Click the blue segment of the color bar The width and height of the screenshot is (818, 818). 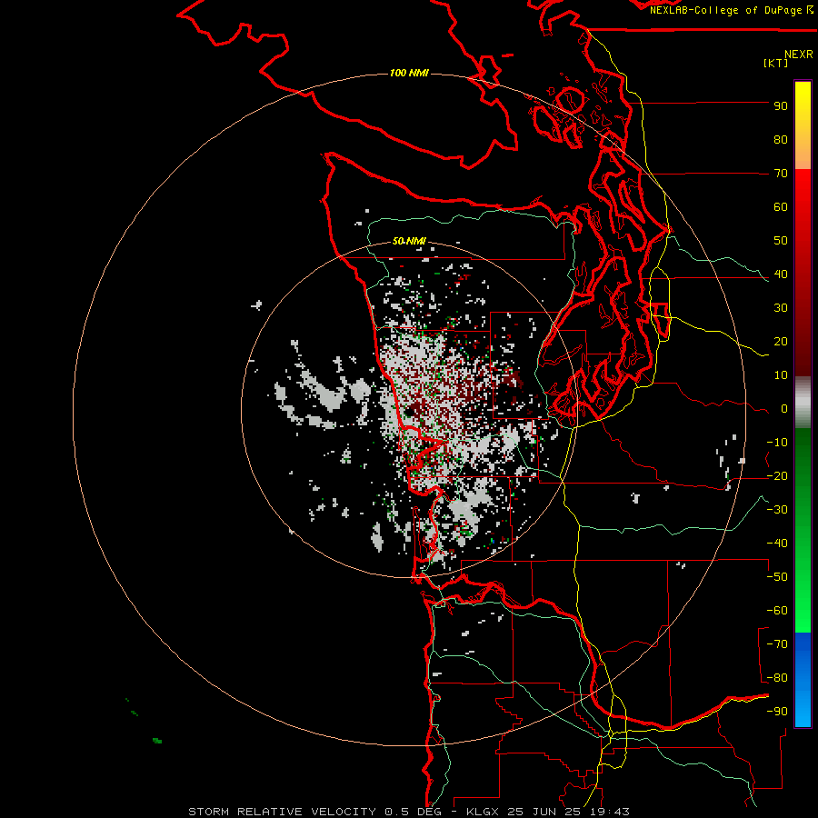[803, 679]
